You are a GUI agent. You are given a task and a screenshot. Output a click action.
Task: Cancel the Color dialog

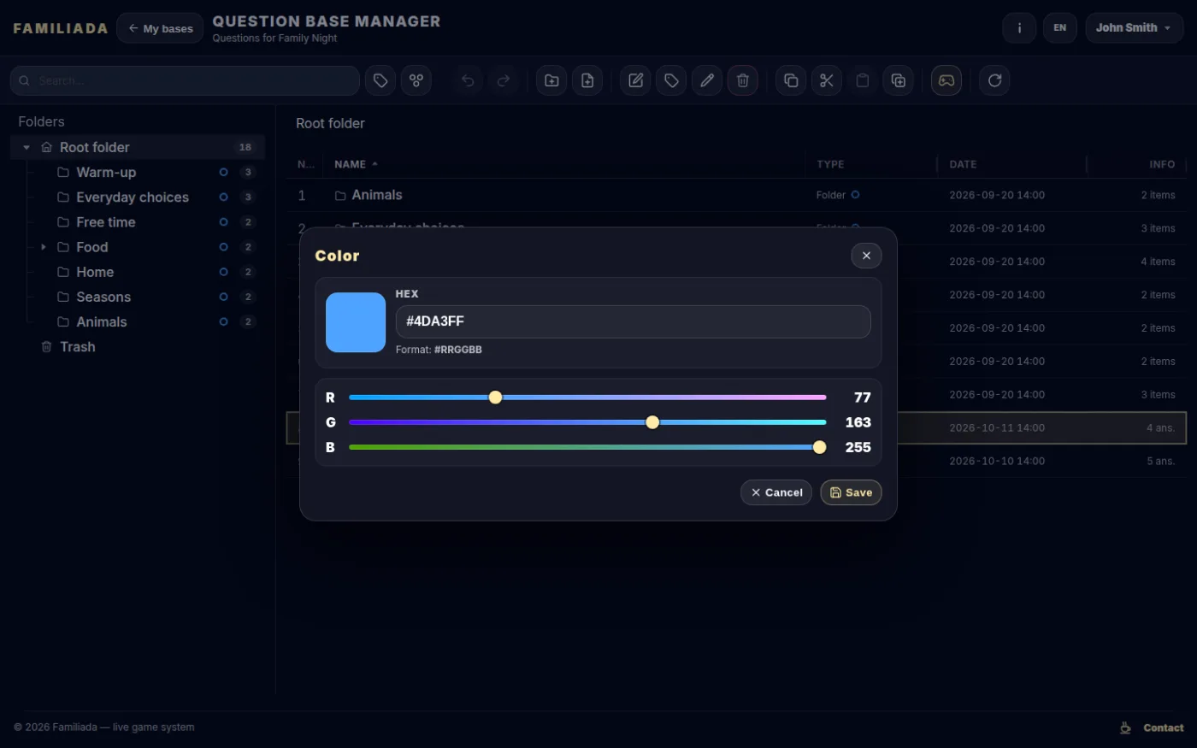pyautogui.click(x=776, y=492)
